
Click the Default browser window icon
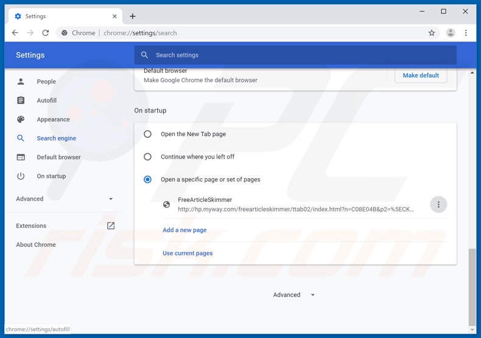[x=21, y=157]
